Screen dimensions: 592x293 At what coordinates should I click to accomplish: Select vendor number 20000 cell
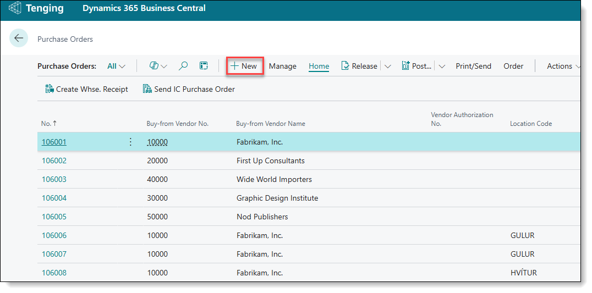pyautogui.click(x=157, y=161)
